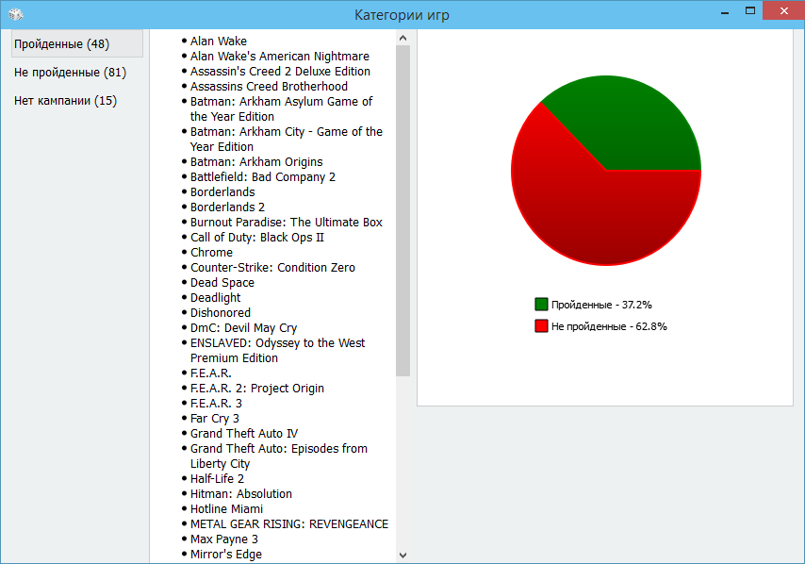Switch to Нет кампании (15) category
805x564 pixels.
tap(66, 101)
